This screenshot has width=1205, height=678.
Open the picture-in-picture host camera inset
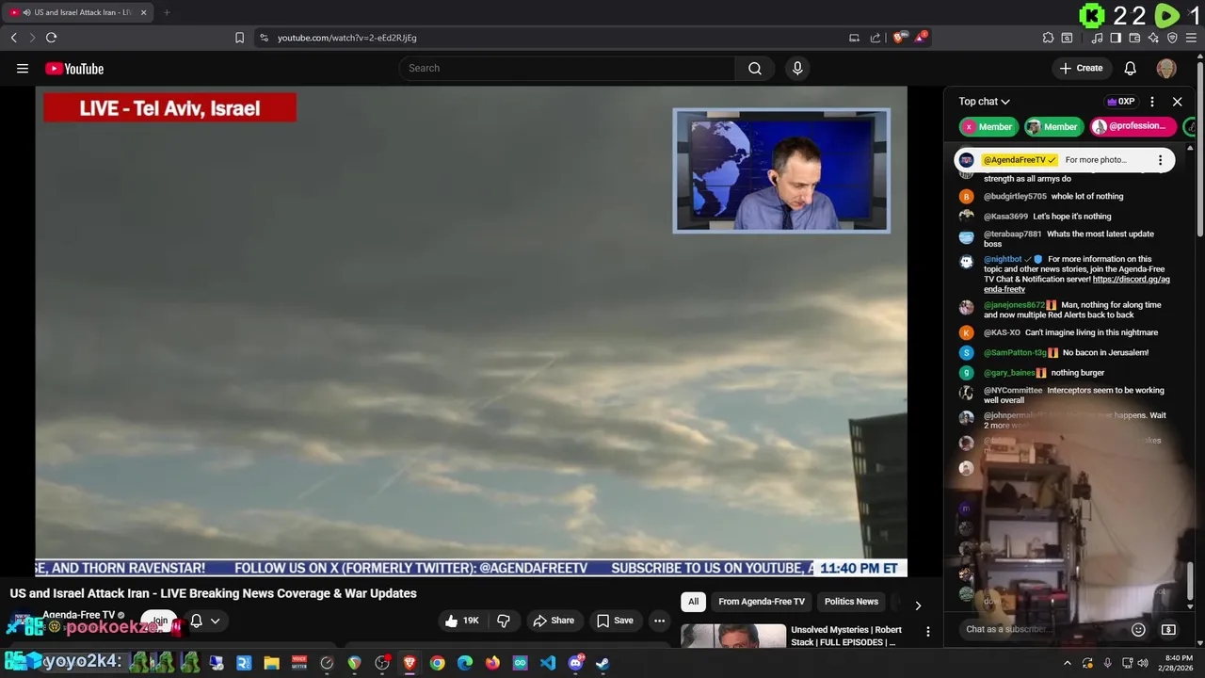(781, 170)
